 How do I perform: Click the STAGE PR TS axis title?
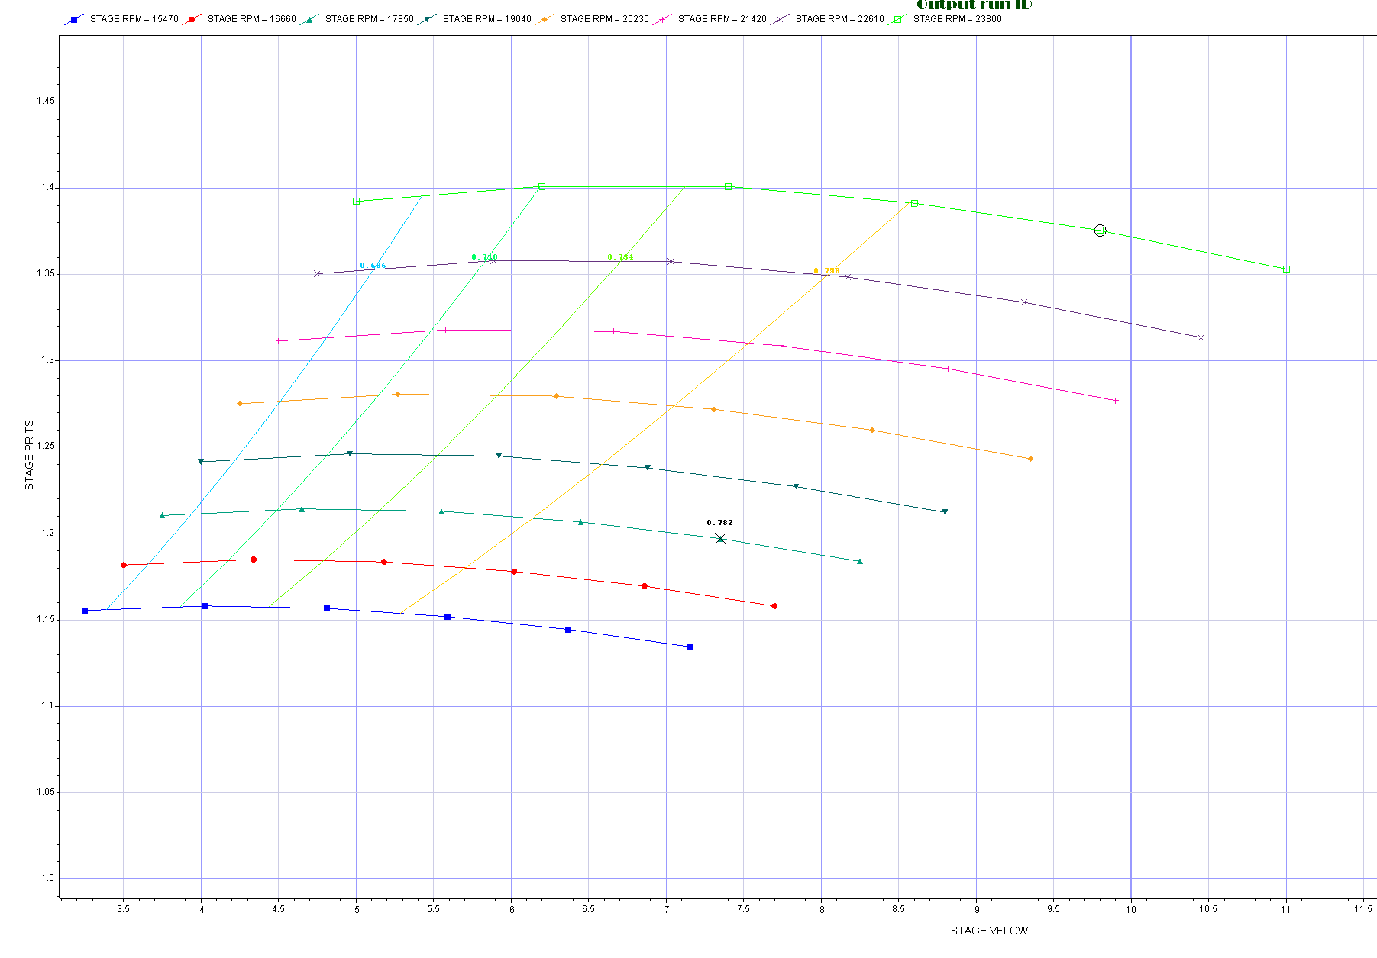pos(29,455)
